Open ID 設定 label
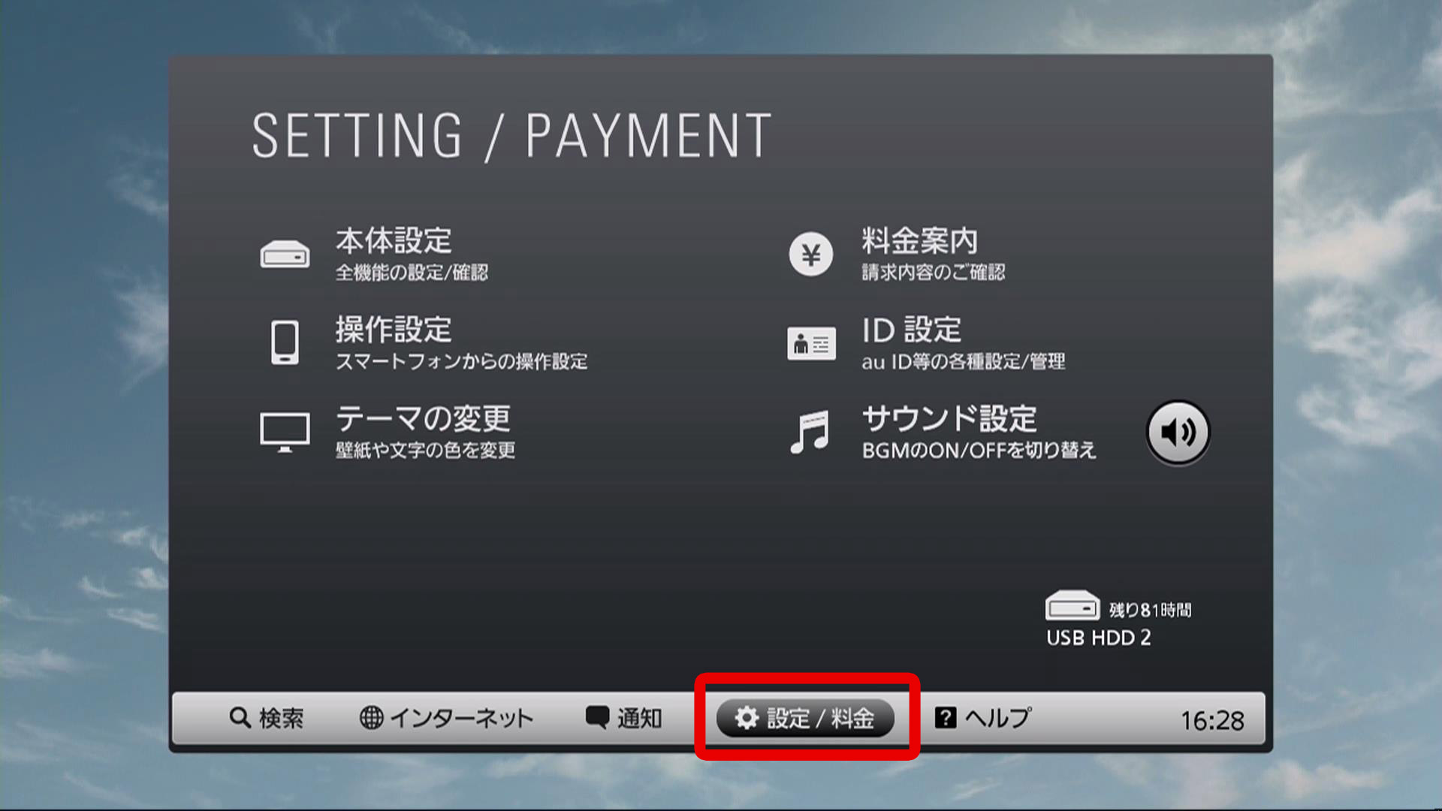This screenshot has width=1442, height=811. (x=912, y=330)
